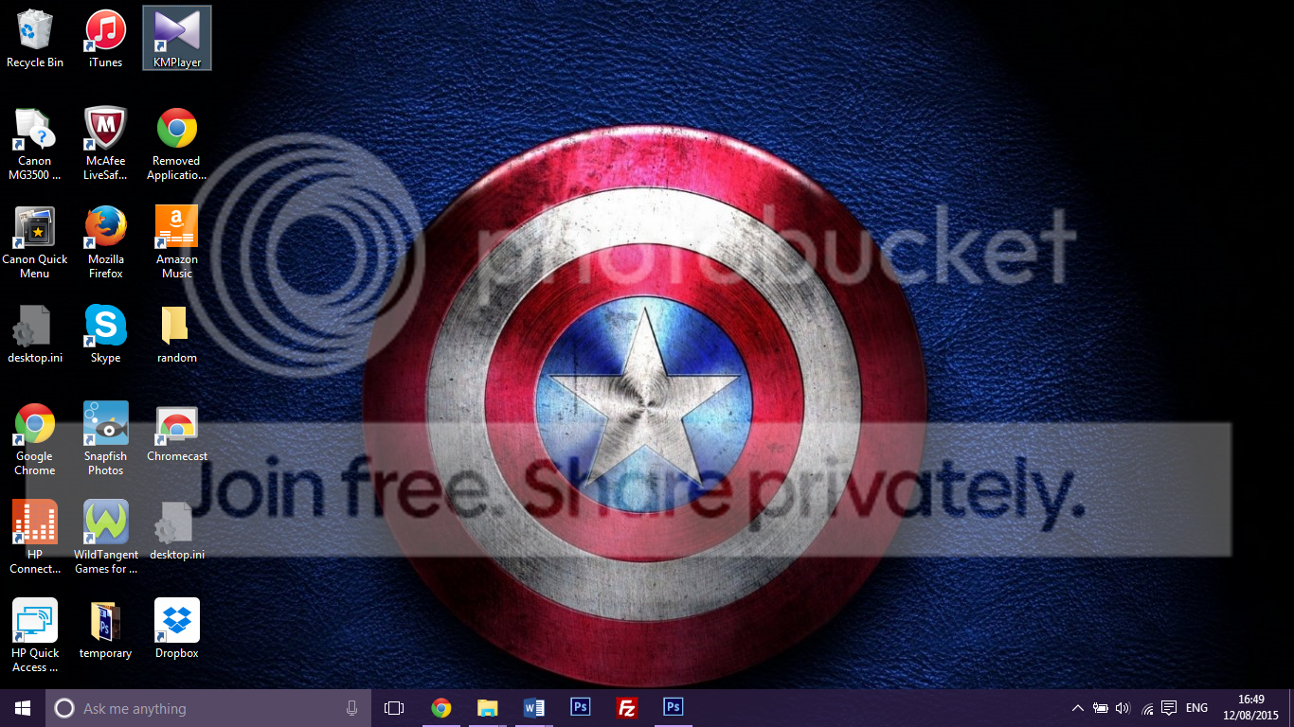Select the folder named random
Image resolution: width=1294 pixels, height=727 pixels.
[177, 334]
